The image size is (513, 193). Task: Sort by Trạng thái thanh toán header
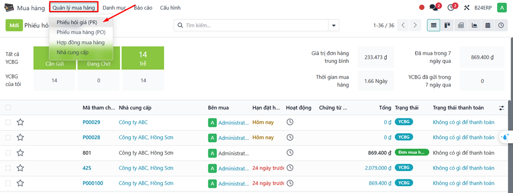click(458, 108)
